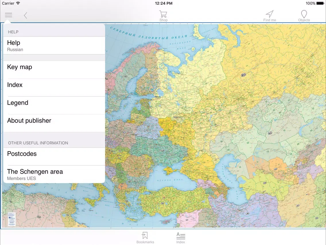The image size is (326, 245).
Task: Tap the TR country marker on map
Action: click(163, 203)
